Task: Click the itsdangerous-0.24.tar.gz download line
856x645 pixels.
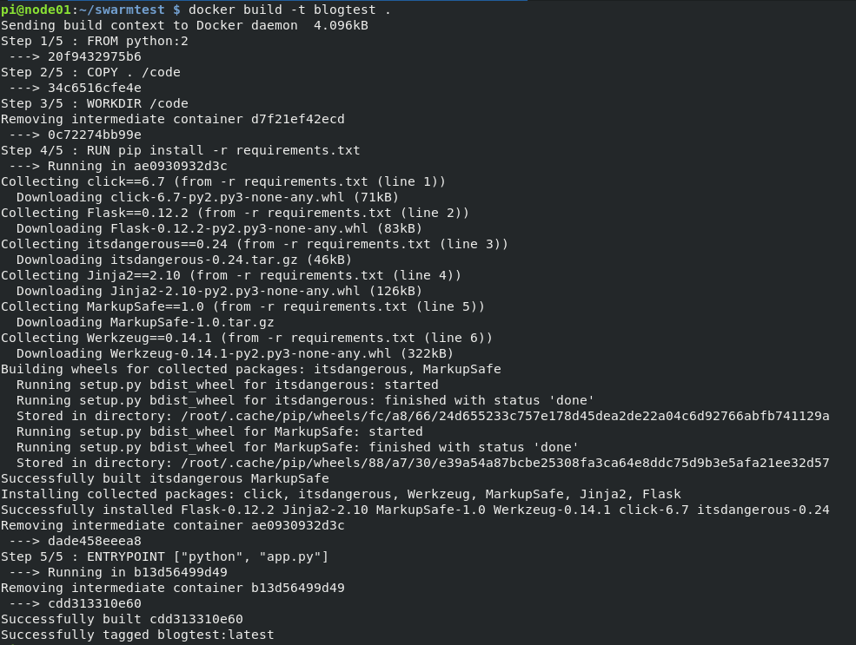Action: click(x=184, y=260)
